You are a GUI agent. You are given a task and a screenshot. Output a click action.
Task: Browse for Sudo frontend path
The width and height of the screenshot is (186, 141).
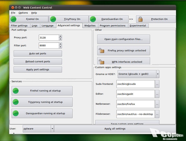pos(157,84)
